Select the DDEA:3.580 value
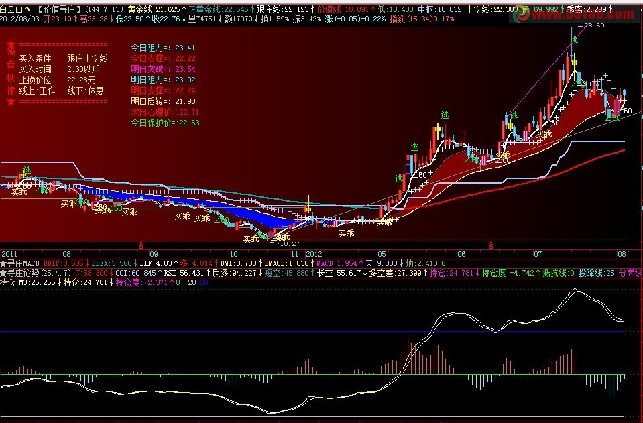Screen dimensions: 643x423 point(111,263)
